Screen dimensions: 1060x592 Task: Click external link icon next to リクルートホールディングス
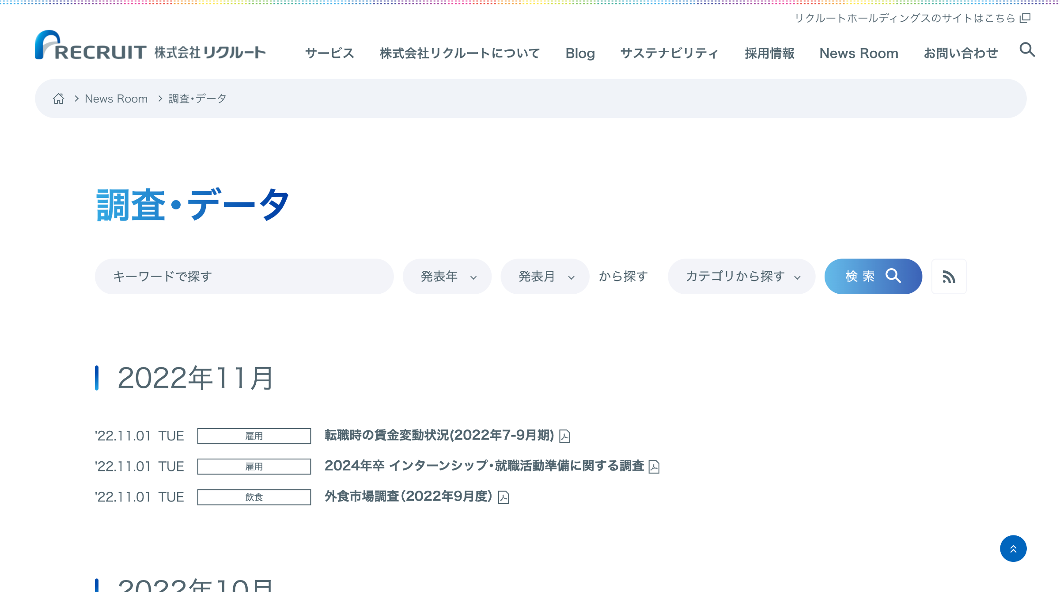(1025, 18)
